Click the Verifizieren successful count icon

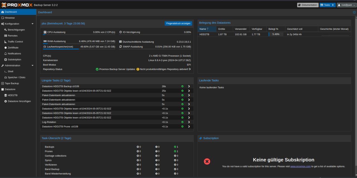point(175,165)
